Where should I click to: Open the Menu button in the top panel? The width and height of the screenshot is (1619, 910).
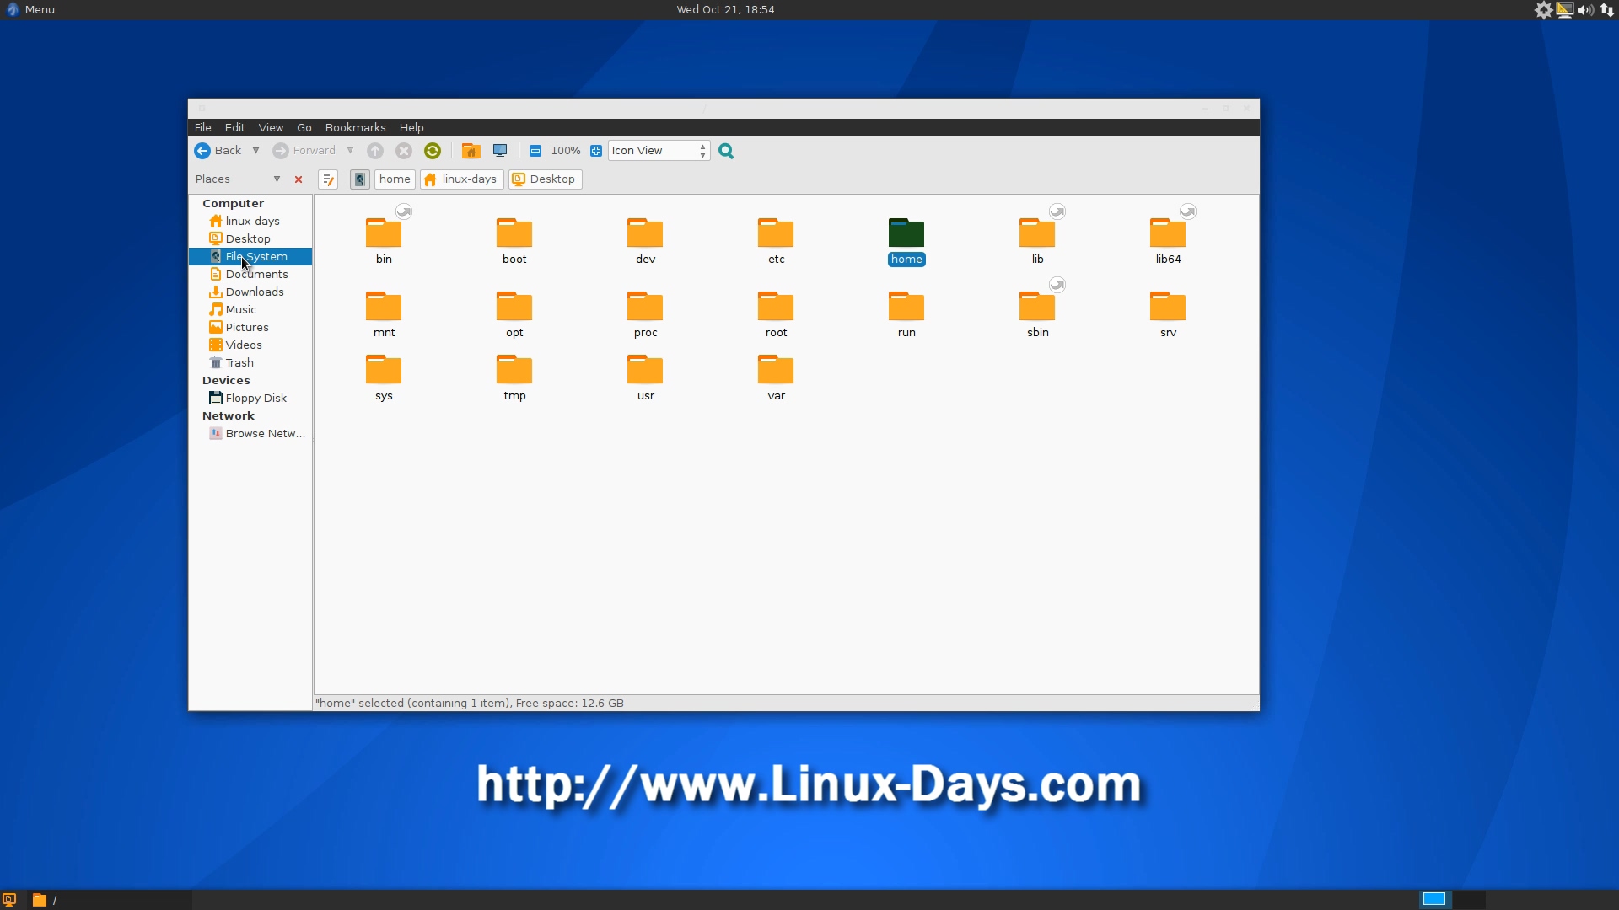tap(30, 10)
